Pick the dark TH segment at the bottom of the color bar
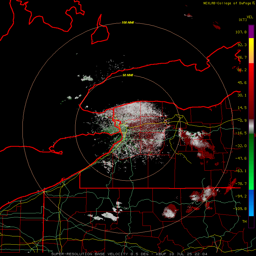The image size is (256, 256). (251, 222)
